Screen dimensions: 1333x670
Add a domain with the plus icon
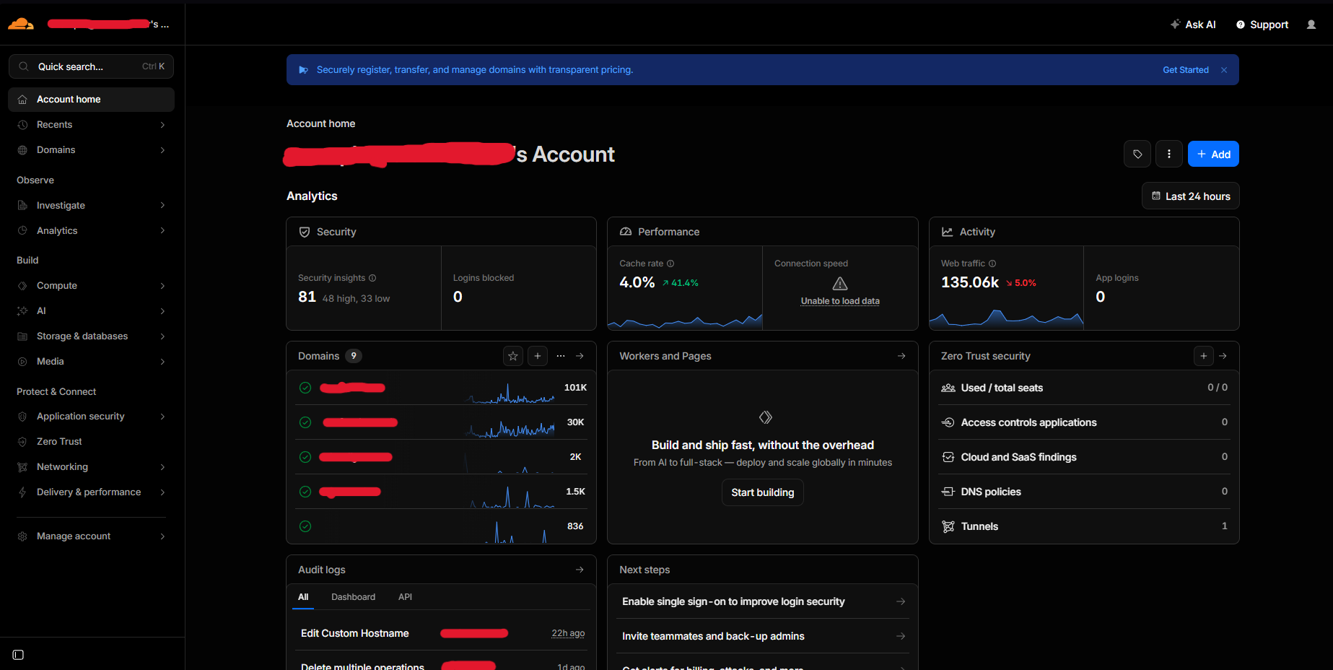coord(538,356)
